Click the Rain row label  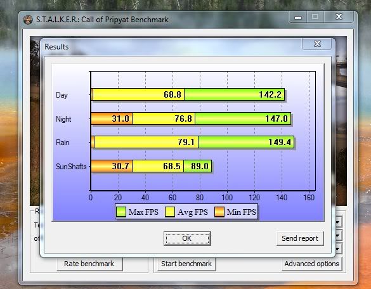point(63,143)
